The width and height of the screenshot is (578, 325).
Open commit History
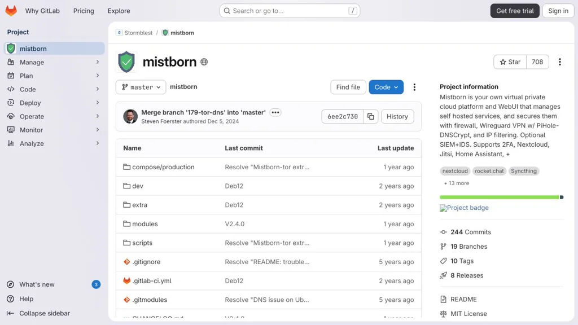pos(397,116)
